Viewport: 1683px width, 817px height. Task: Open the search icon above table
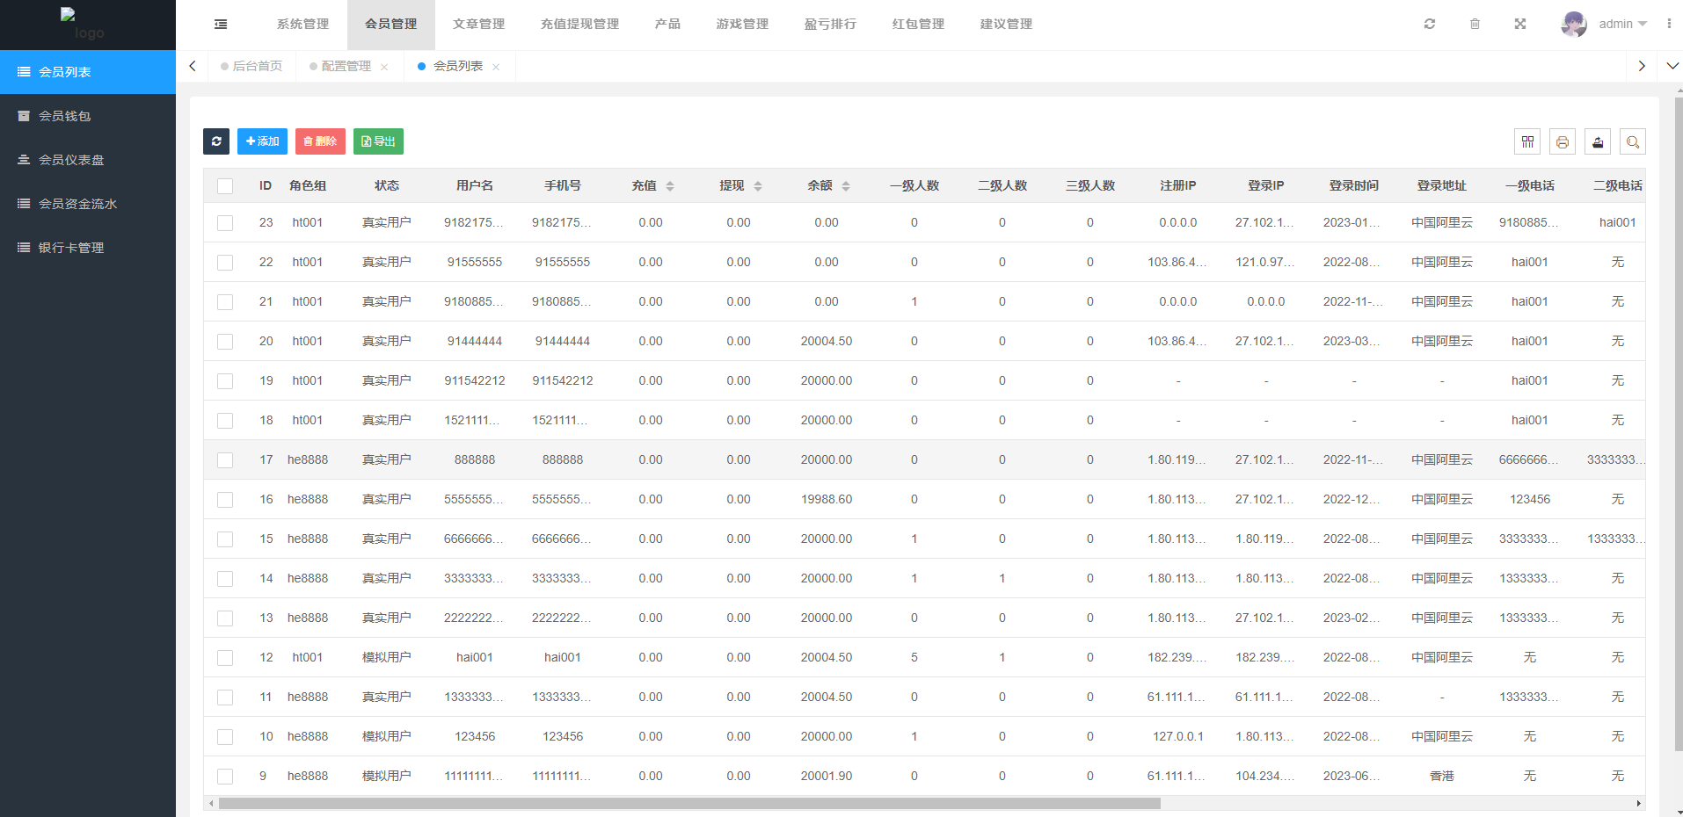(1633, 141)
